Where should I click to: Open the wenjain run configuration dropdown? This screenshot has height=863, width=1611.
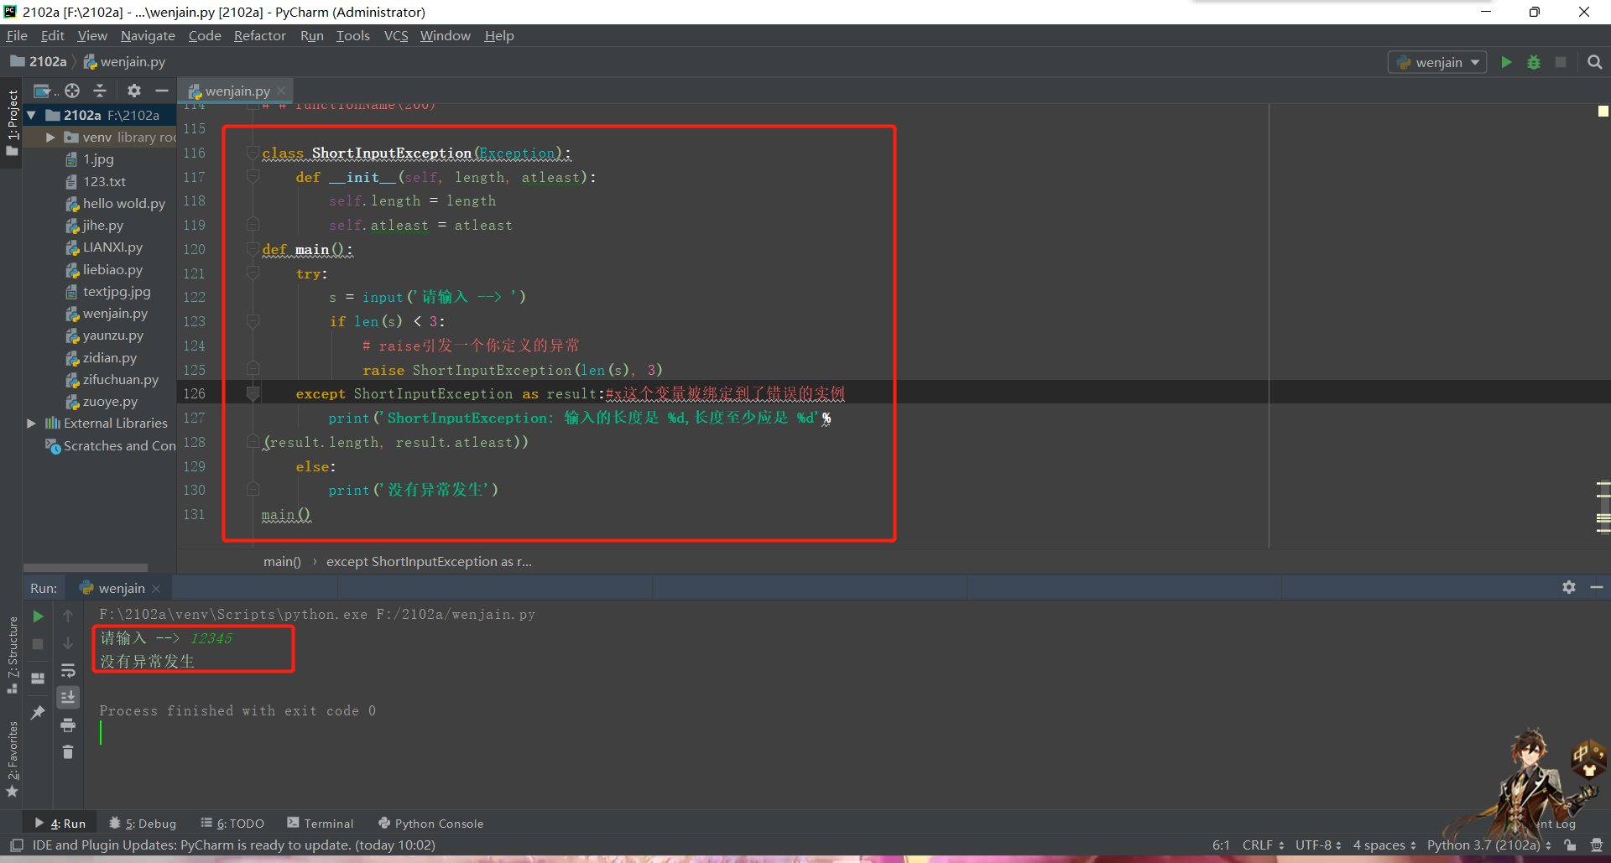point(1436,61)
